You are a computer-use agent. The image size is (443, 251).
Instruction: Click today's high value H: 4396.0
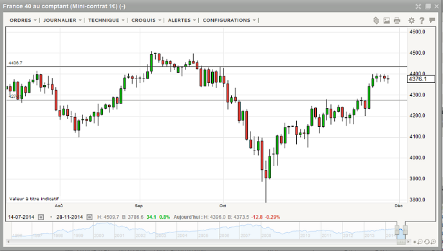(214, 217)
